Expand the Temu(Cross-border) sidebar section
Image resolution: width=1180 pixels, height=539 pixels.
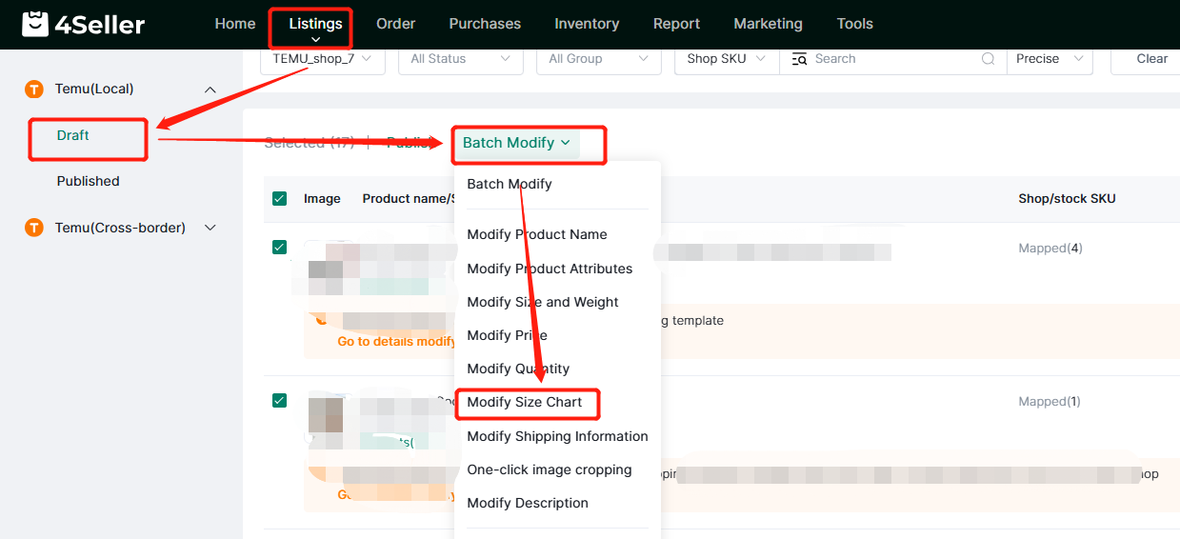[x=210, y=228]
